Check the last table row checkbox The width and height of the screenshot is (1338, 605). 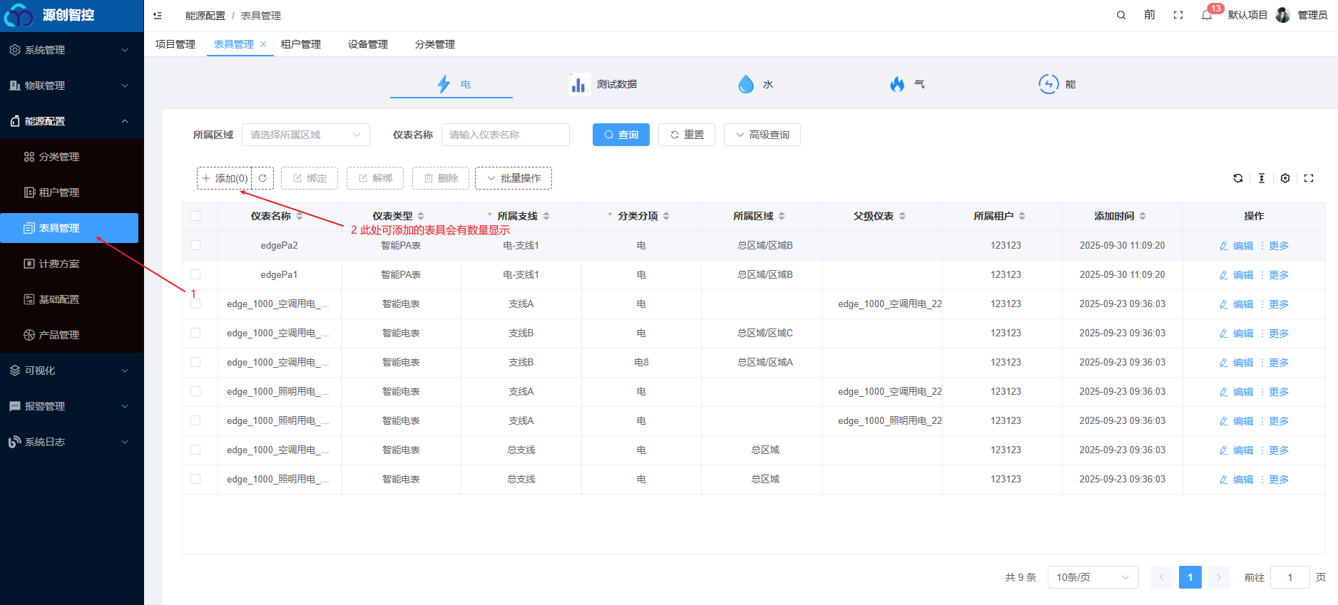[x=195, y=479]
